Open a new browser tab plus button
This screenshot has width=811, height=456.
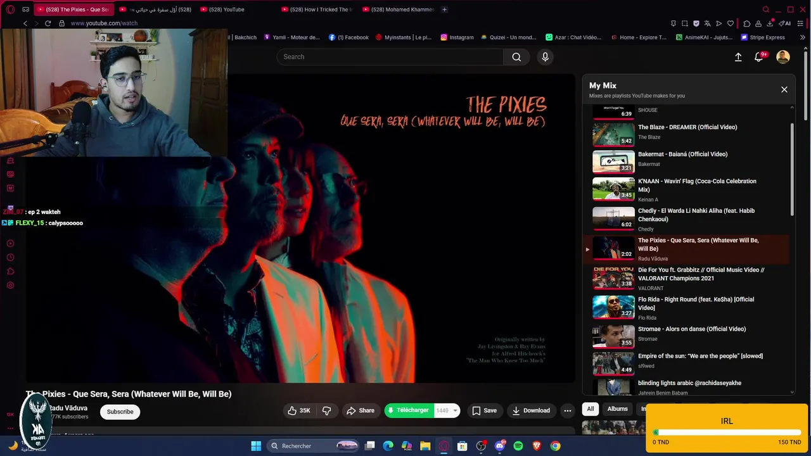click(x=444, y=9)
